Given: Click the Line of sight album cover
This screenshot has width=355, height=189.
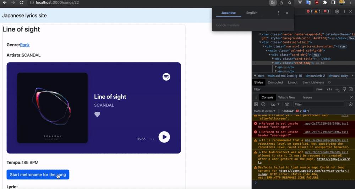Looking at the screenshot, I should pos(52,108).
